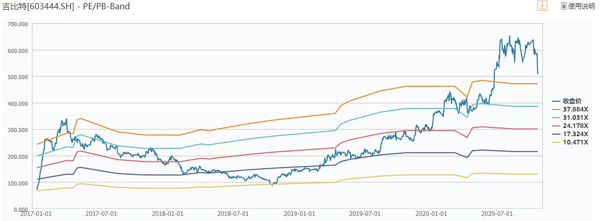
Task: Click the orange download chart icon
Action: [x=542, y=6]
